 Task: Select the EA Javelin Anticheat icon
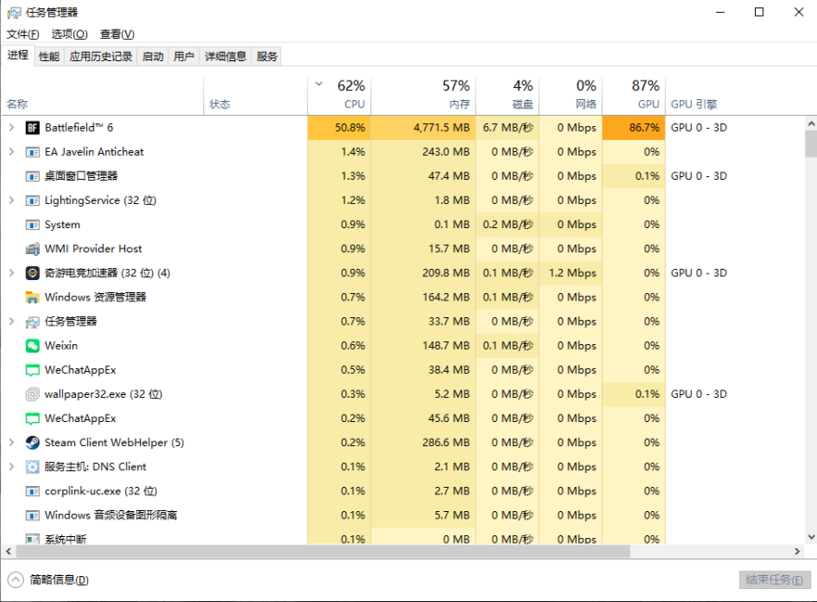tap(32, 152)
